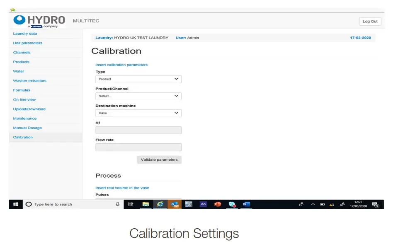Open Microsoft Word from the taskbar
The width and height of the screenshot is (393, 244).
point(245,204)
